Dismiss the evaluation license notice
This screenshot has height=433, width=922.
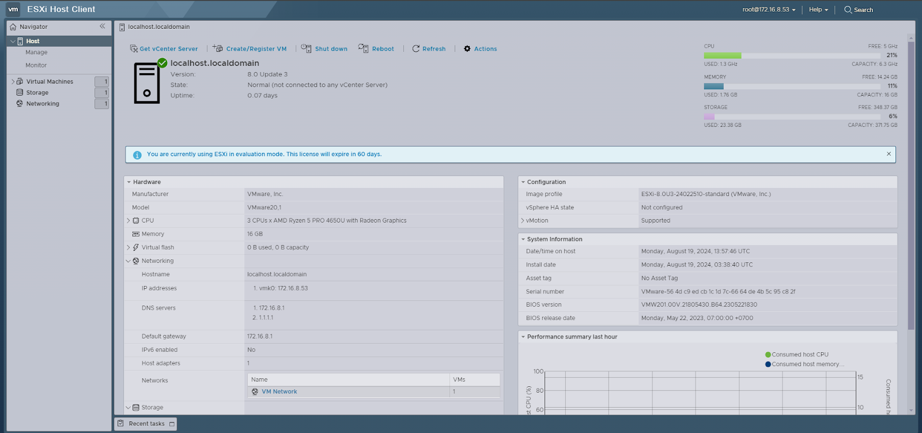click(889, 154)
